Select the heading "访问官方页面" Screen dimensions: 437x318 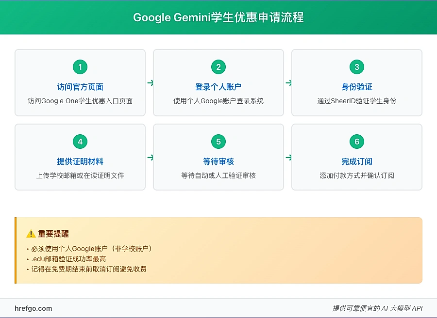[80, 87]
